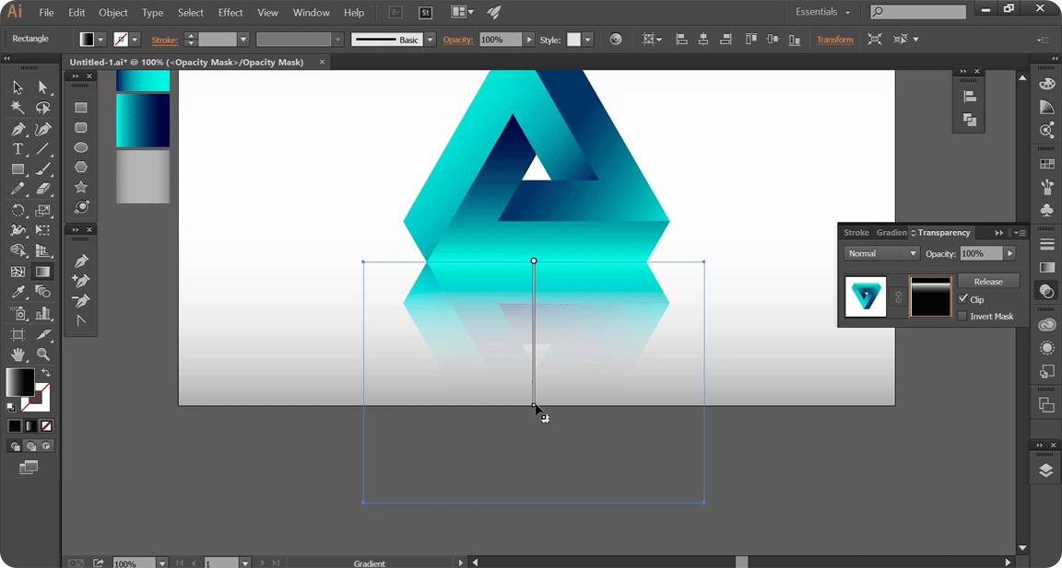Select the Zoom magnifier tool
Screen dimensions: 1062x568
coord(42,354)
